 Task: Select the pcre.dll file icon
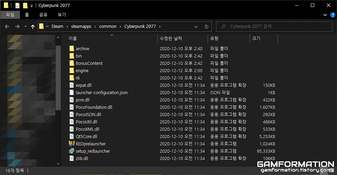click(x=72, y=100)
